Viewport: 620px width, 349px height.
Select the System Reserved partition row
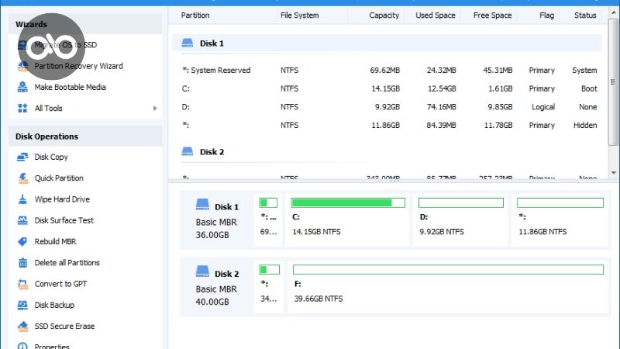point(387,71)
